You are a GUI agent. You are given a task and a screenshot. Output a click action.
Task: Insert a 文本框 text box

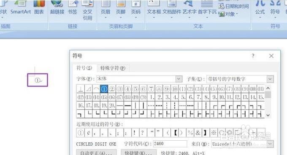pyautogui.click(x=154, y=9)
